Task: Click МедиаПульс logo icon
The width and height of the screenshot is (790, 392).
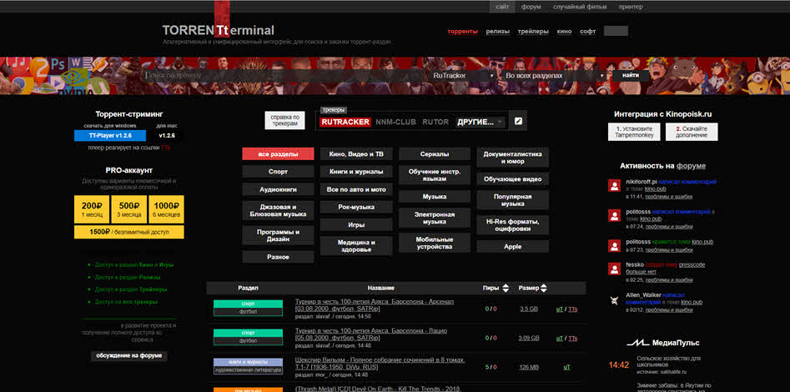Action: pyautogui.click(x=637, y=343)
